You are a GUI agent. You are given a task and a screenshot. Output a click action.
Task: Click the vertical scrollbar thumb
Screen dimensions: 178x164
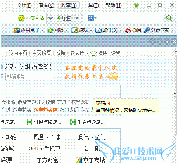point(175,95)
